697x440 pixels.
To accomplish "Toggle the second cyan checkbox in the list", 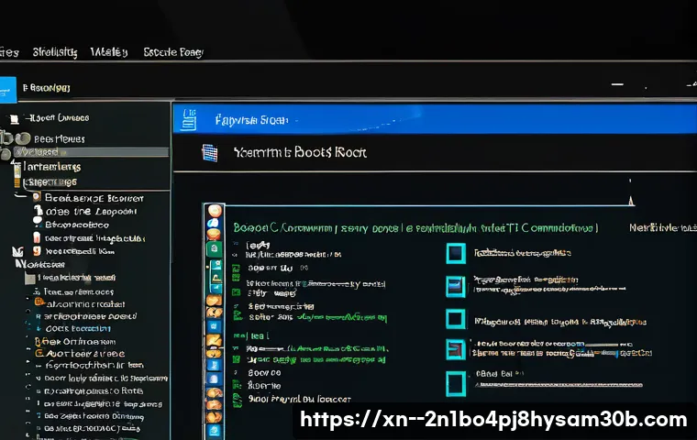I will [x=456, y=285].
